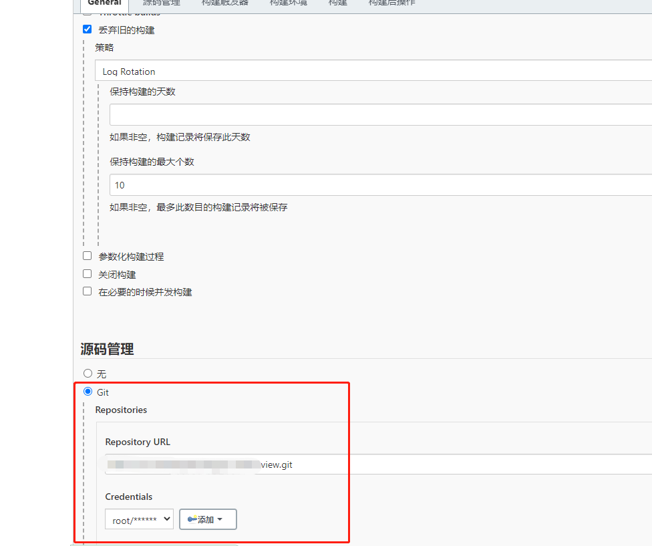Select the 无 source control option
The width and height of the screenshot is (652, 546).
[88, 373]
